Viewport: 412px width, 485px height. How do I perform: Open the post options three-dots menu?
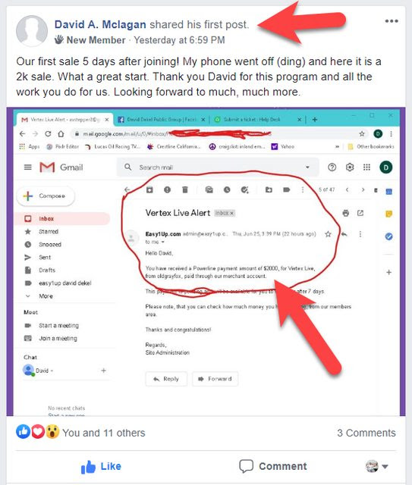click(392, 21)
